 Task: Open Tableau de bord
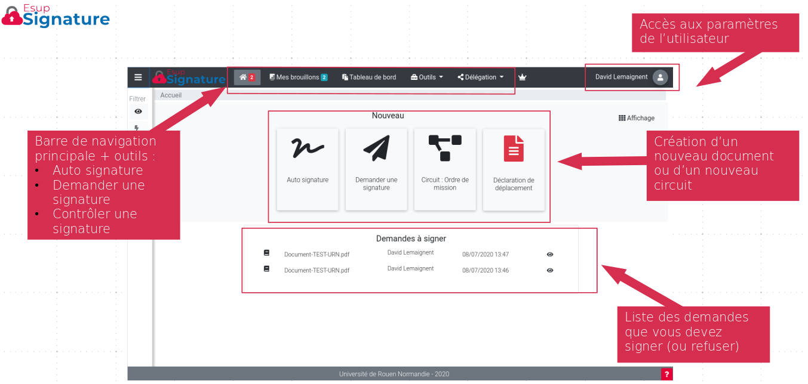(369, 78)
